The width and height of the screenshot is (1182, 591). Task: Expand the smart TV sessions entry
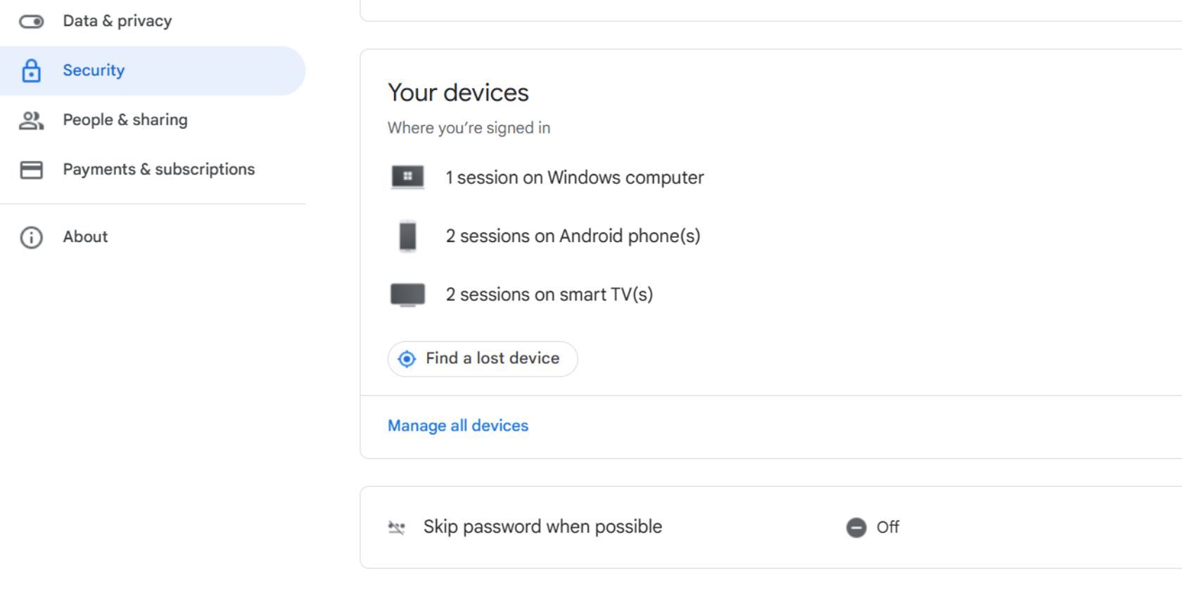549,294
